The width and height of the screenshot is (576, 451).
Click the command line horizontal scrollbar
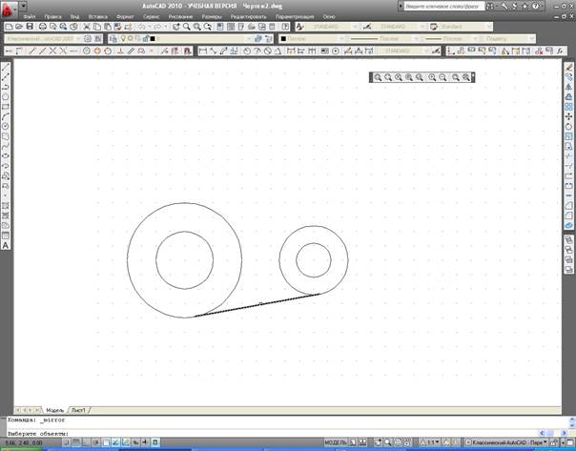coord(554,434)
